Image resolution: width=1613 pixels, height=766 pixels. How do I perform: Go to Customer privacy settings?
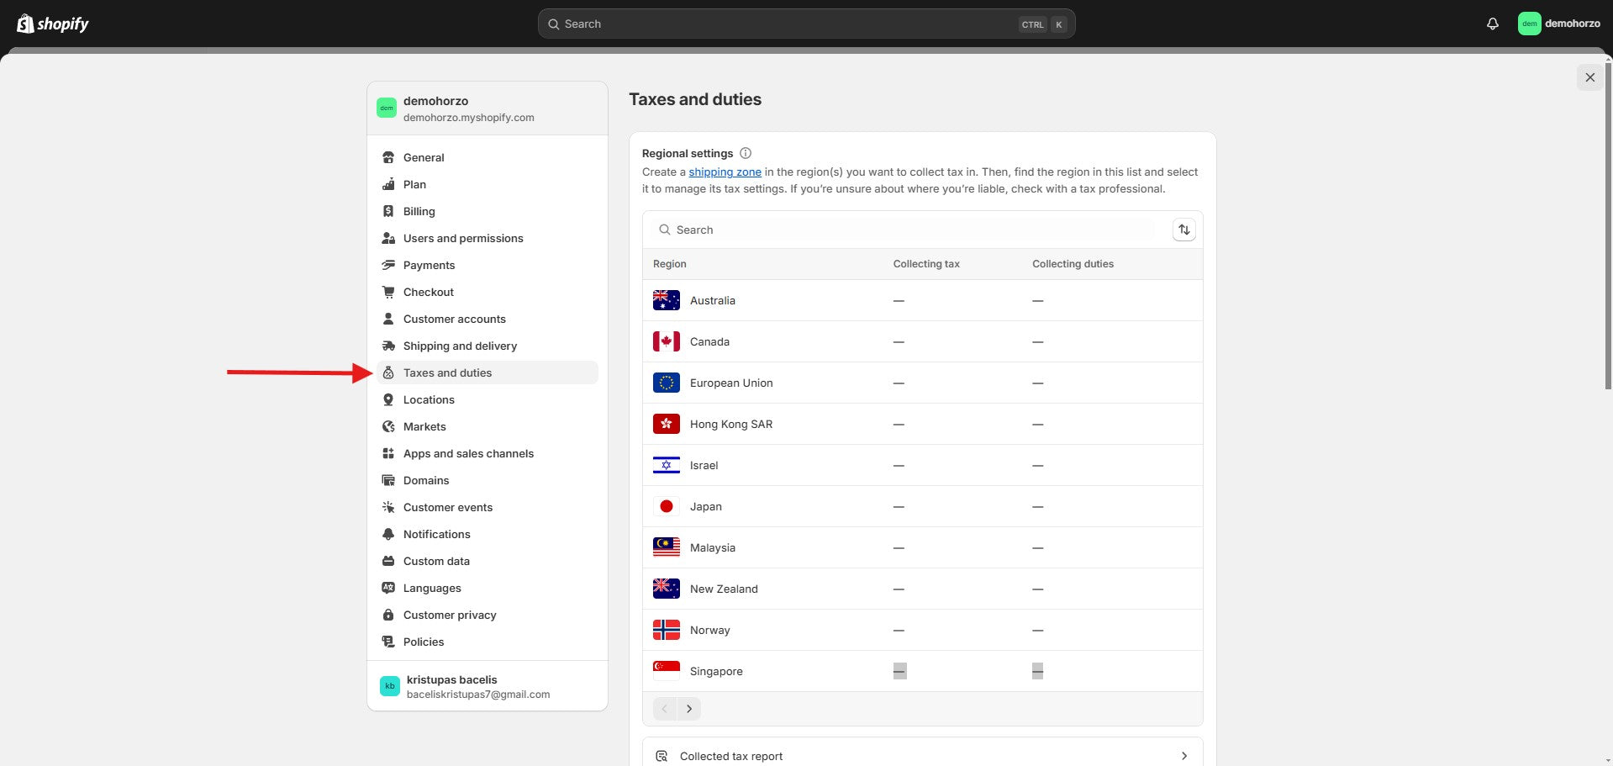(450, 615)
